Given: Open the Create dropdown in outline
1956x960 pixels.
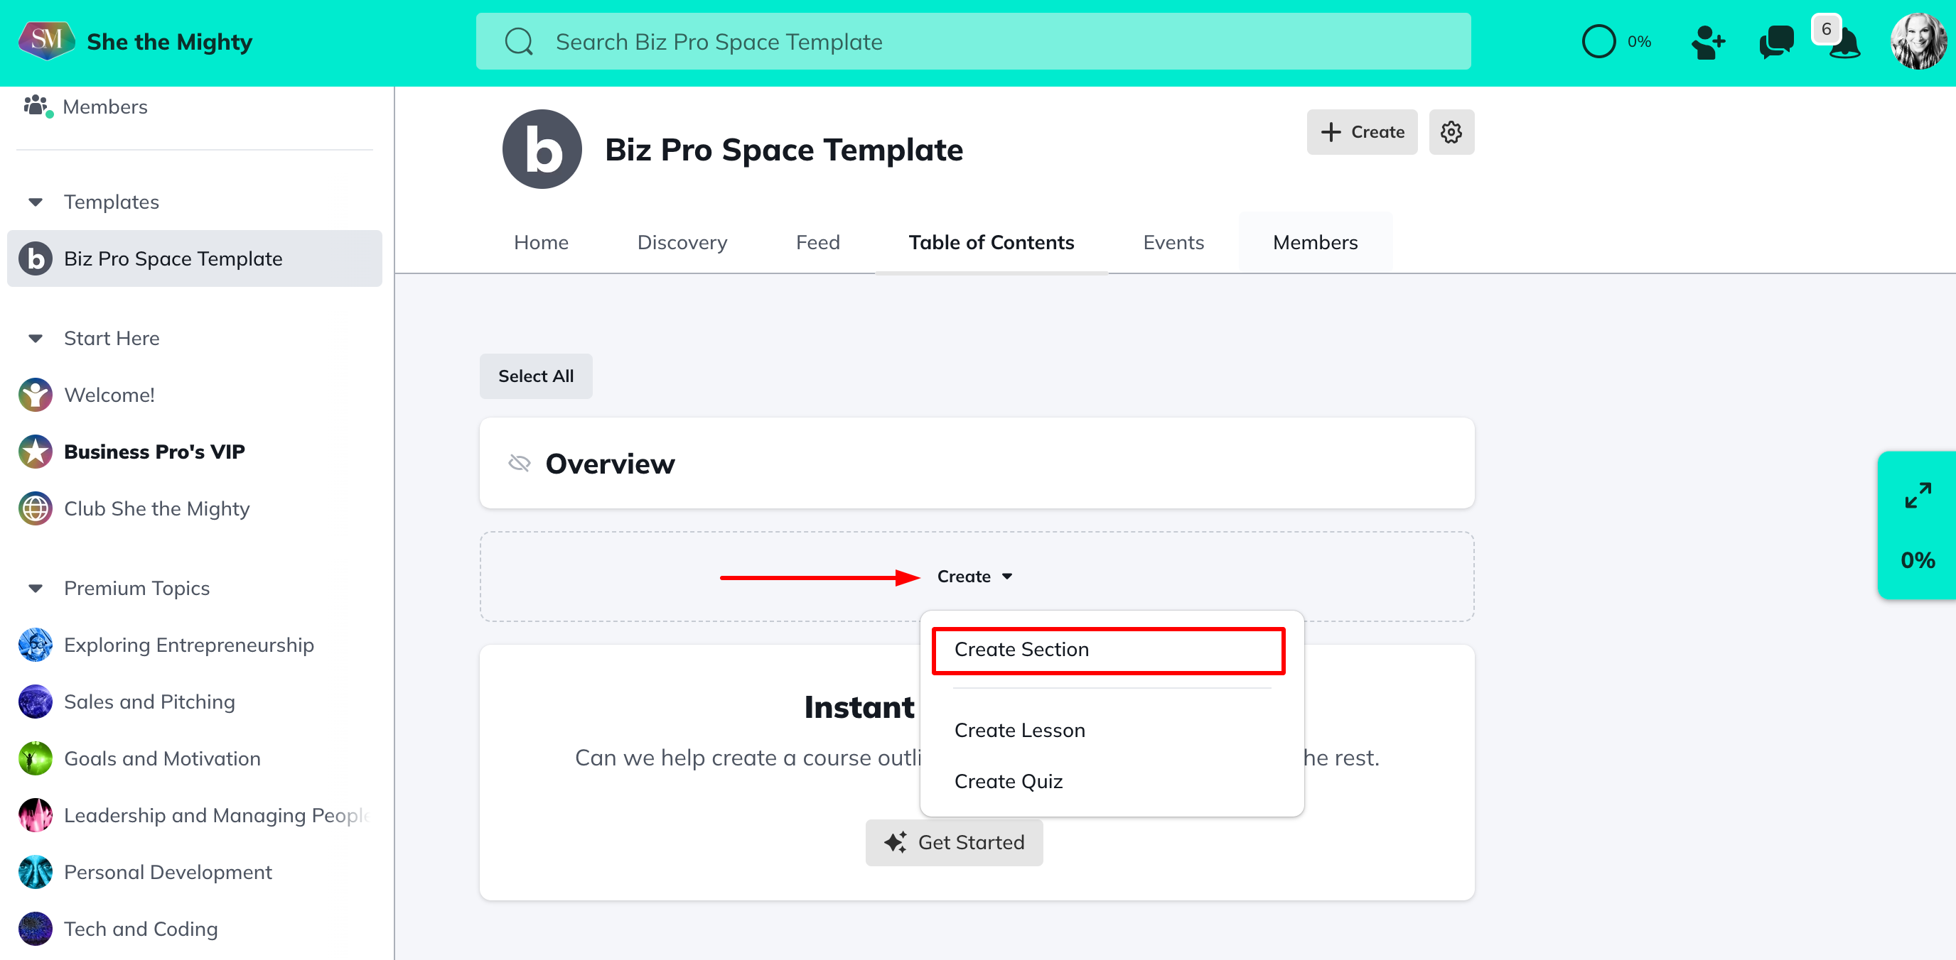Looking at the screenshot, I should click(974, 577).
